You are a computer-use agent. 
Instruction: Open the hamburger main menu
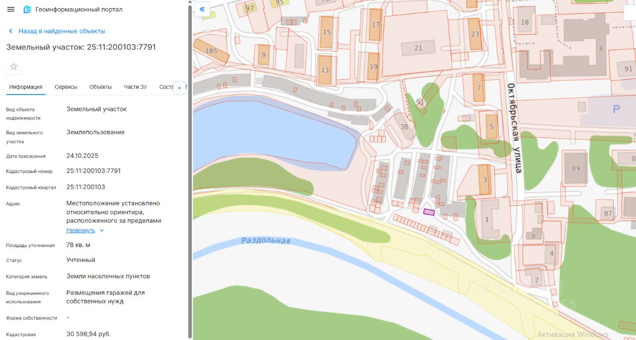point(11,9)
